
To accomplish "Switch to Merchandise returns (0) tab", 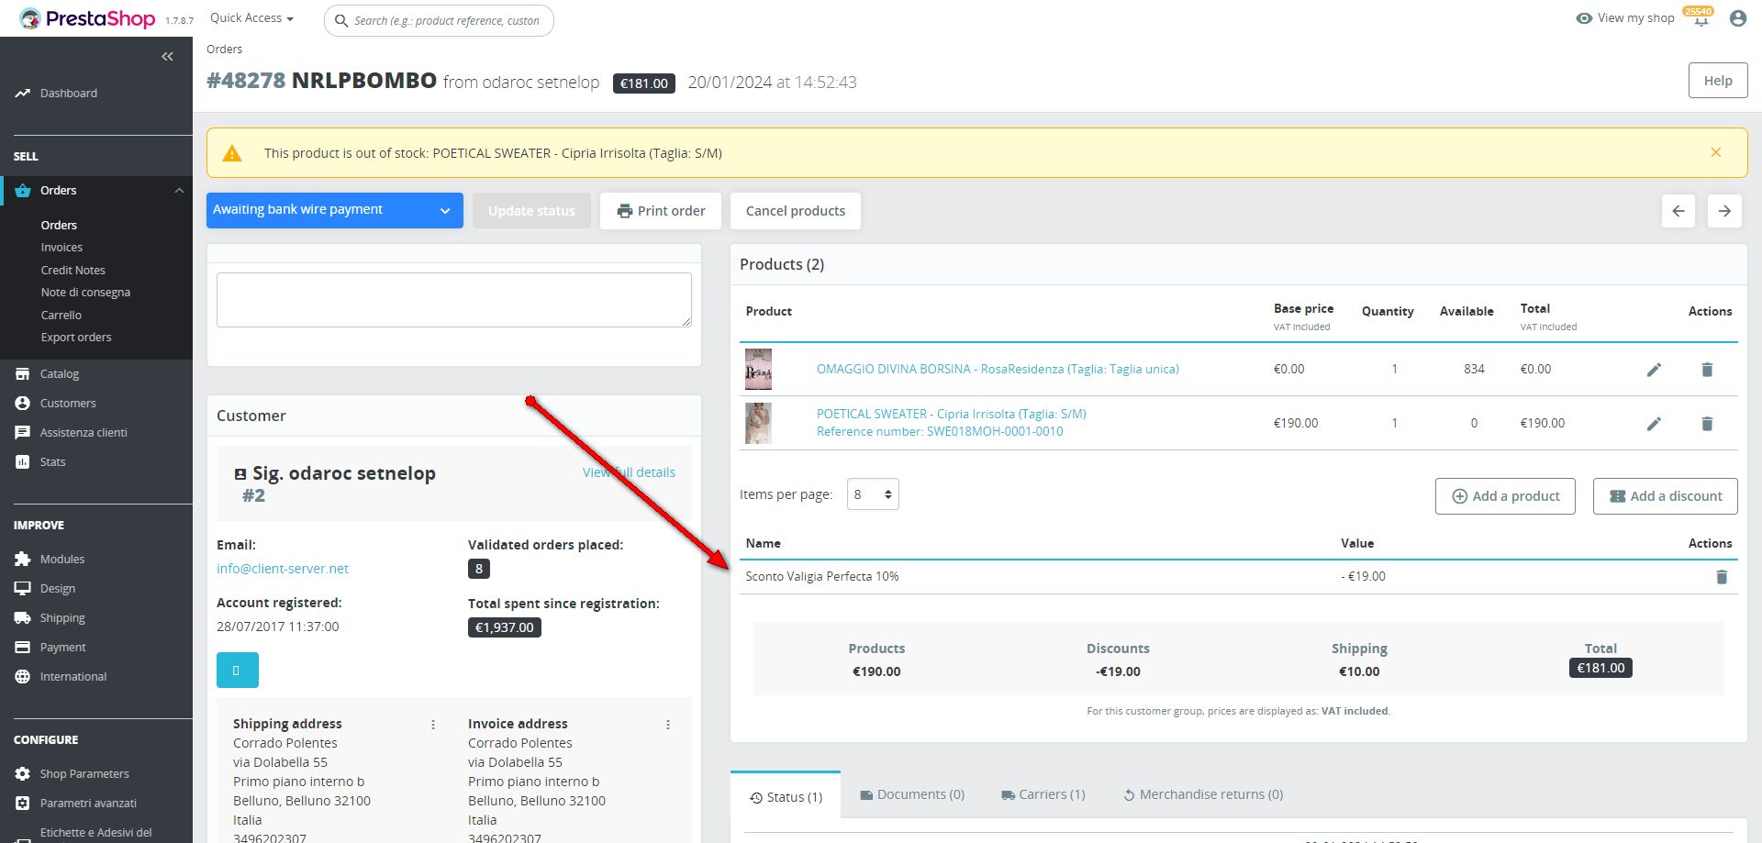I will point(1203,794).
